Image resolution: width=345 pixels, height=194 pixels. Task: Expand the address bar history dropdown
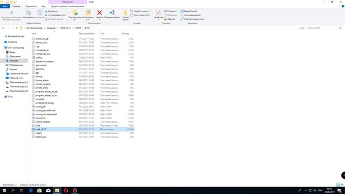click(300, 28)
